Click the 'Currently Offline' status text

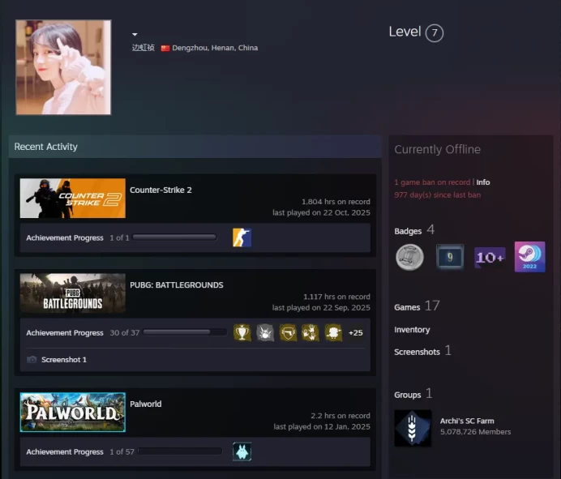click(x=437, y=149)
